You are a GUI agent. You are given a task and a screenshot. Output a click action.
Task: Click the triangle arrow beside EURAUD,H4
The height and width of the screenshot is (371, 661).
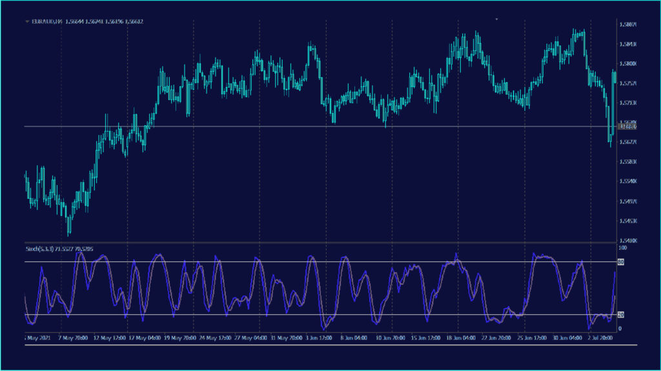[27, 22]
